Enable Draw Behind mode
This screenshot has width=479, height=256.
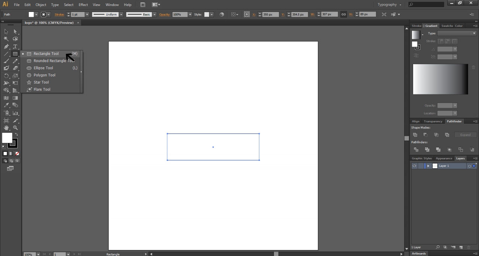pyautogui.click(x=11, y=161)
